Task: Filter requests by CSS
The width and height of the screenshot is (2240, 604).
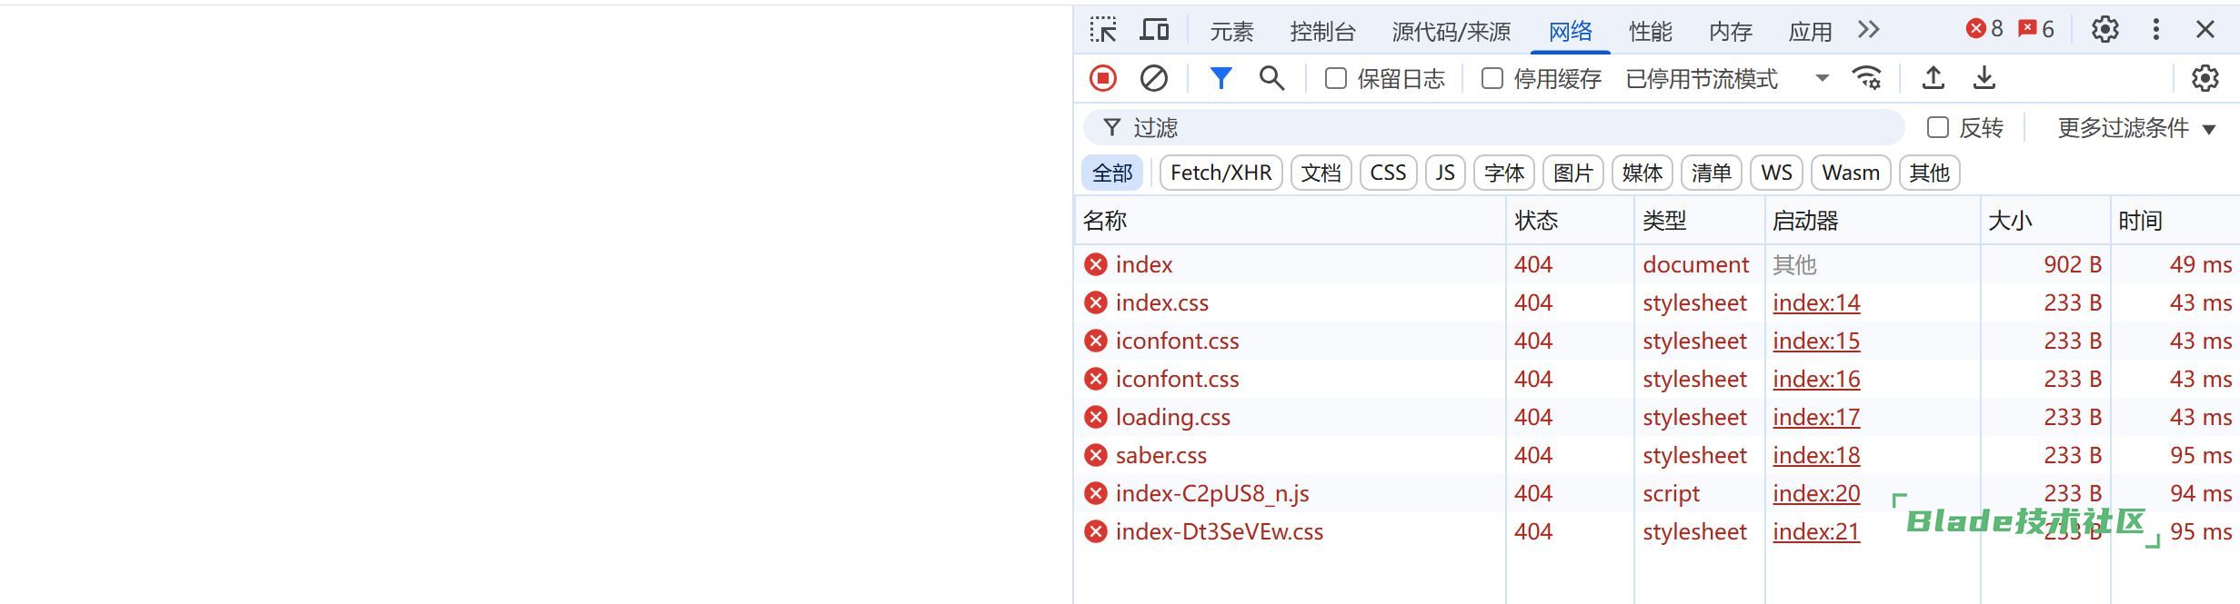Action: (1388, 173)
